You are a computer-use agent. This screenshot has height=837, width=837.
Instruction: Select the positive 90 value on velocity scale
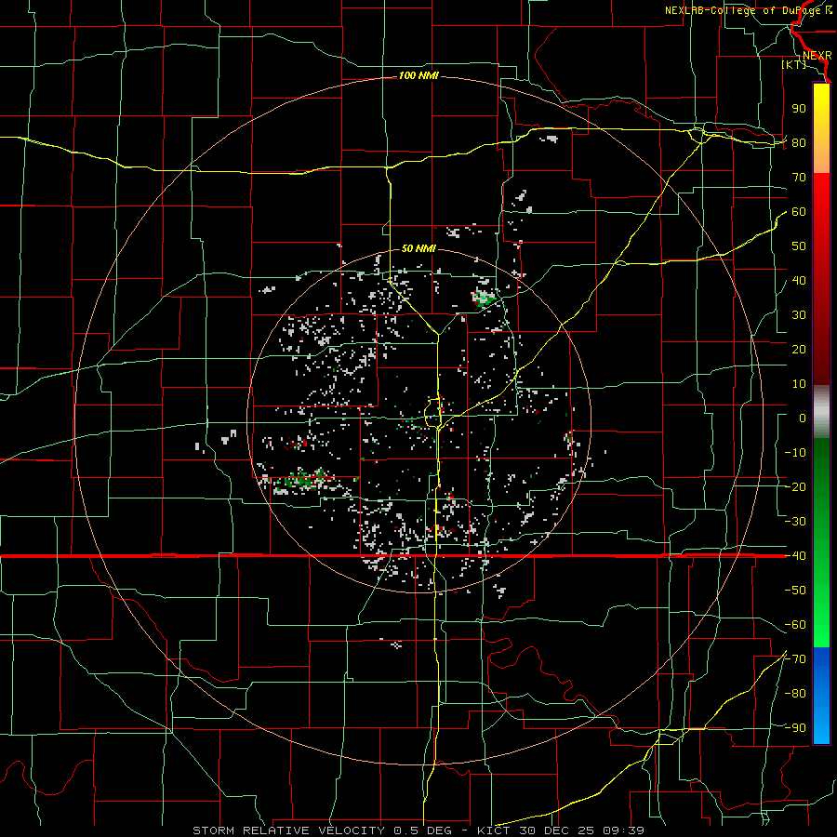[x=799, y=109]
